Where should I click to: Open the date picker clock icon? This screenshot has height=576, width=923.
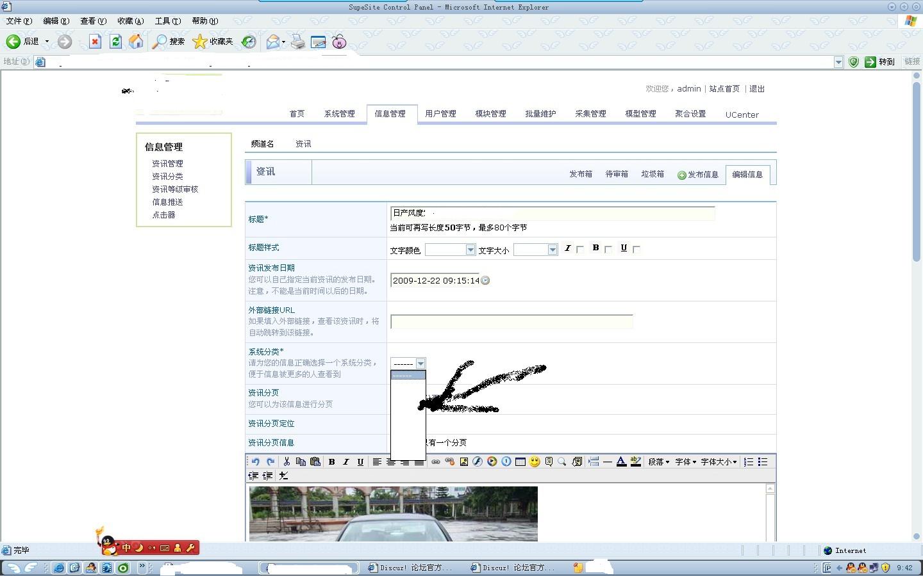[x=485, y=280]
